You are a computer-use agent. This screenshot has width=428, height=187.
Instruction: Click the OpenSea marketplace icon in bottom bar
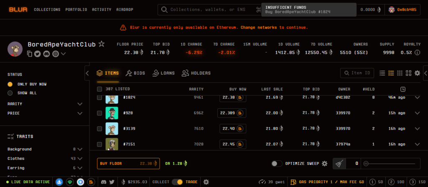[59, 182]
